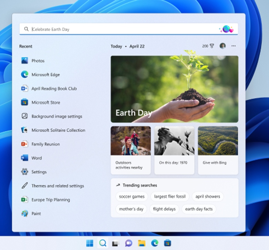269x250 pixels.
Task: Open the Microsoft Store icon in Recent
Action: click(x=24, y=103)
